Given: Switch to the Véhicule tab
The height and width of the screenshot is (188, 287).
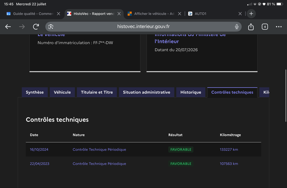Looking at the screenshot, I should [x=62, y=92].
